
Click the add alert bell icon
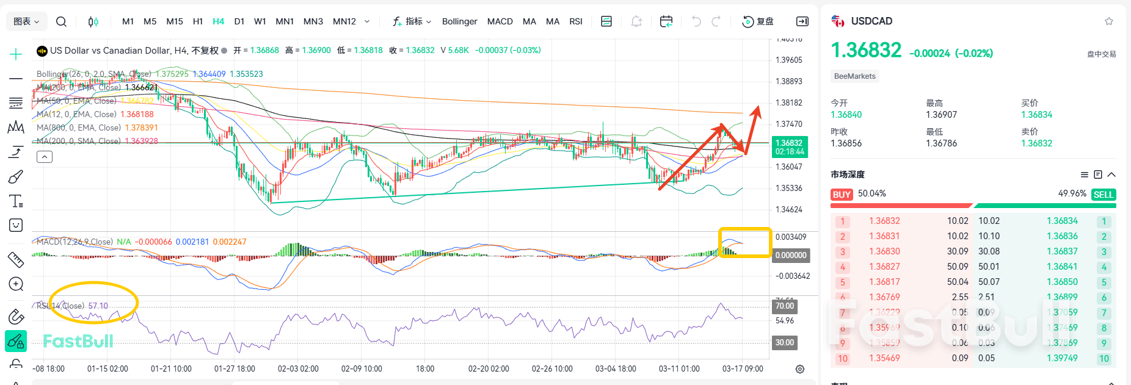(636, 21)
